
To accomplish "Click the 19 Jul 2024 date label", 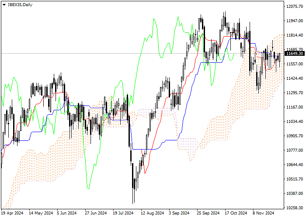I will [x=123, y=213].
